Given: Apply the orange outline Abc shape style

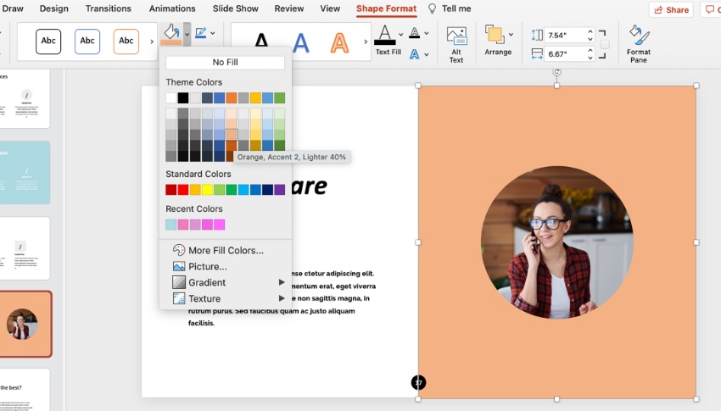Looking at the screenshot, I should [126, 41].
